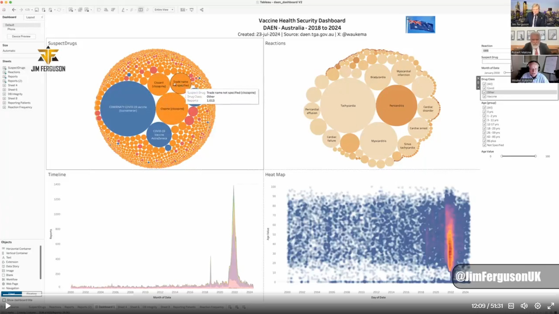Image resolution: width=559 pixels, height=314 pixels.
Task: Open the Entire View fit dropdown
Action: tap(164, 9)
